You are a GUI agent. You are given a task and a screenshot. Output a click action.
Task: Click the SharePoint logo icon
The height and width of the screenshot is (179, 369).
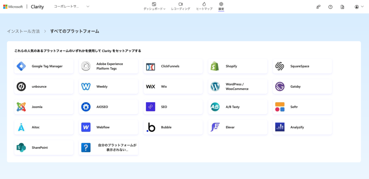pyautogui.click(x=21, y=148)
